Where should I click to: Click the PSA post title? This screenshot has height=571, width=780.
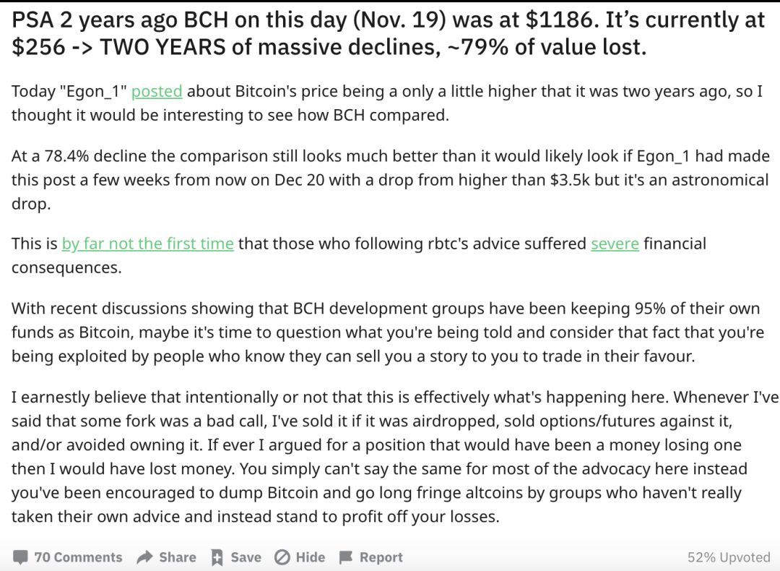(x=388, y=33)
